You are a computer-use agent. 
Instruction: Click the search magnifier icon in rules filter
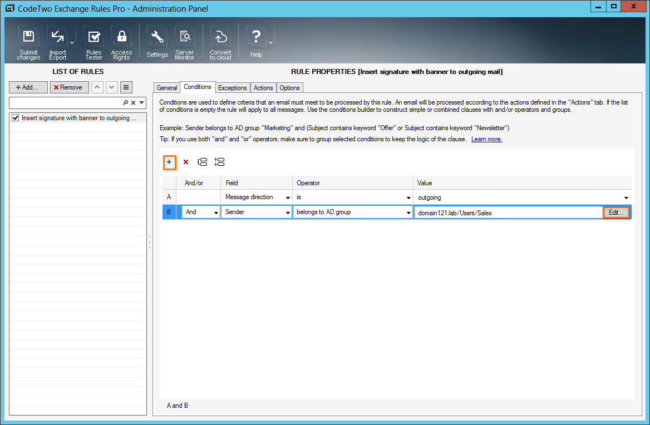click(126, 103)
